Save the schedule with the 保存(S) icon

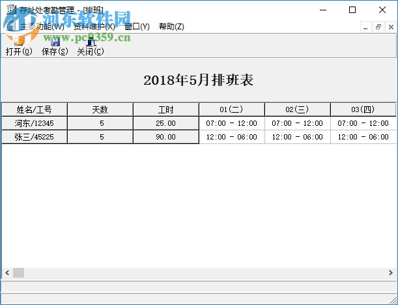pos(55,46)
